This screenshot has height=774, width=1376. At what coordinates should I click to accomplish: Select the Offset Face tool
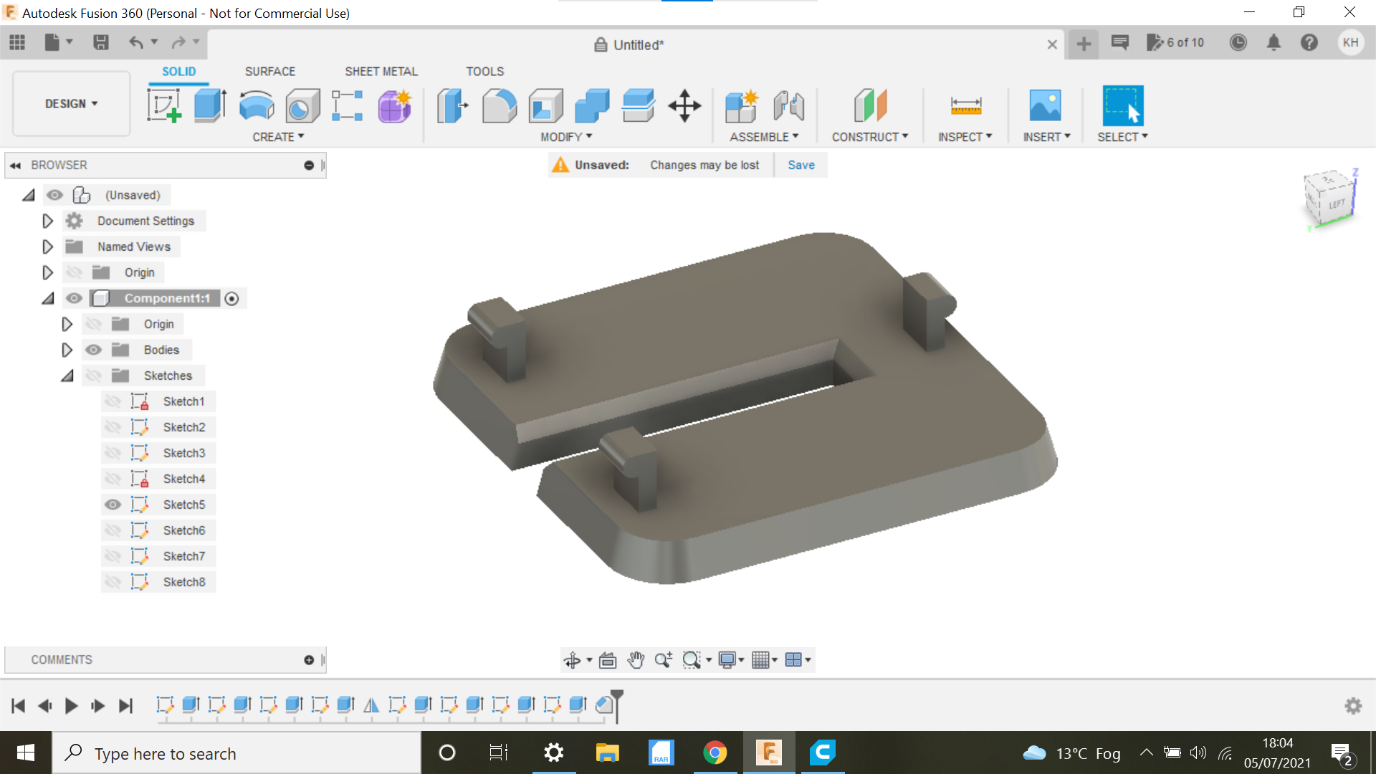639,106
